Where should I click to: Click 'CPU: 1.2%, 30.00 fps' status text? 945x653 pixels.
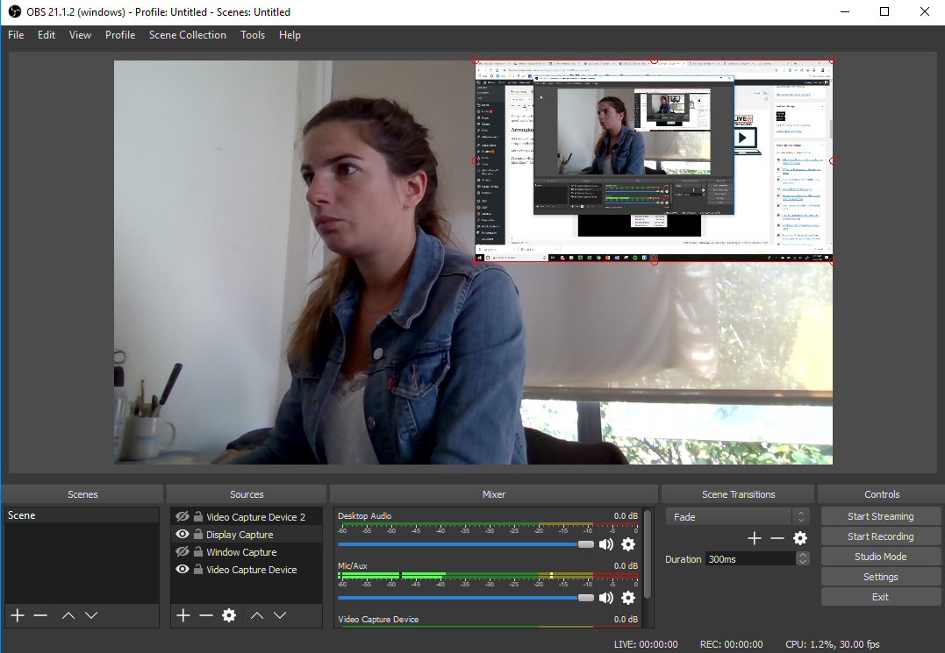833,644
